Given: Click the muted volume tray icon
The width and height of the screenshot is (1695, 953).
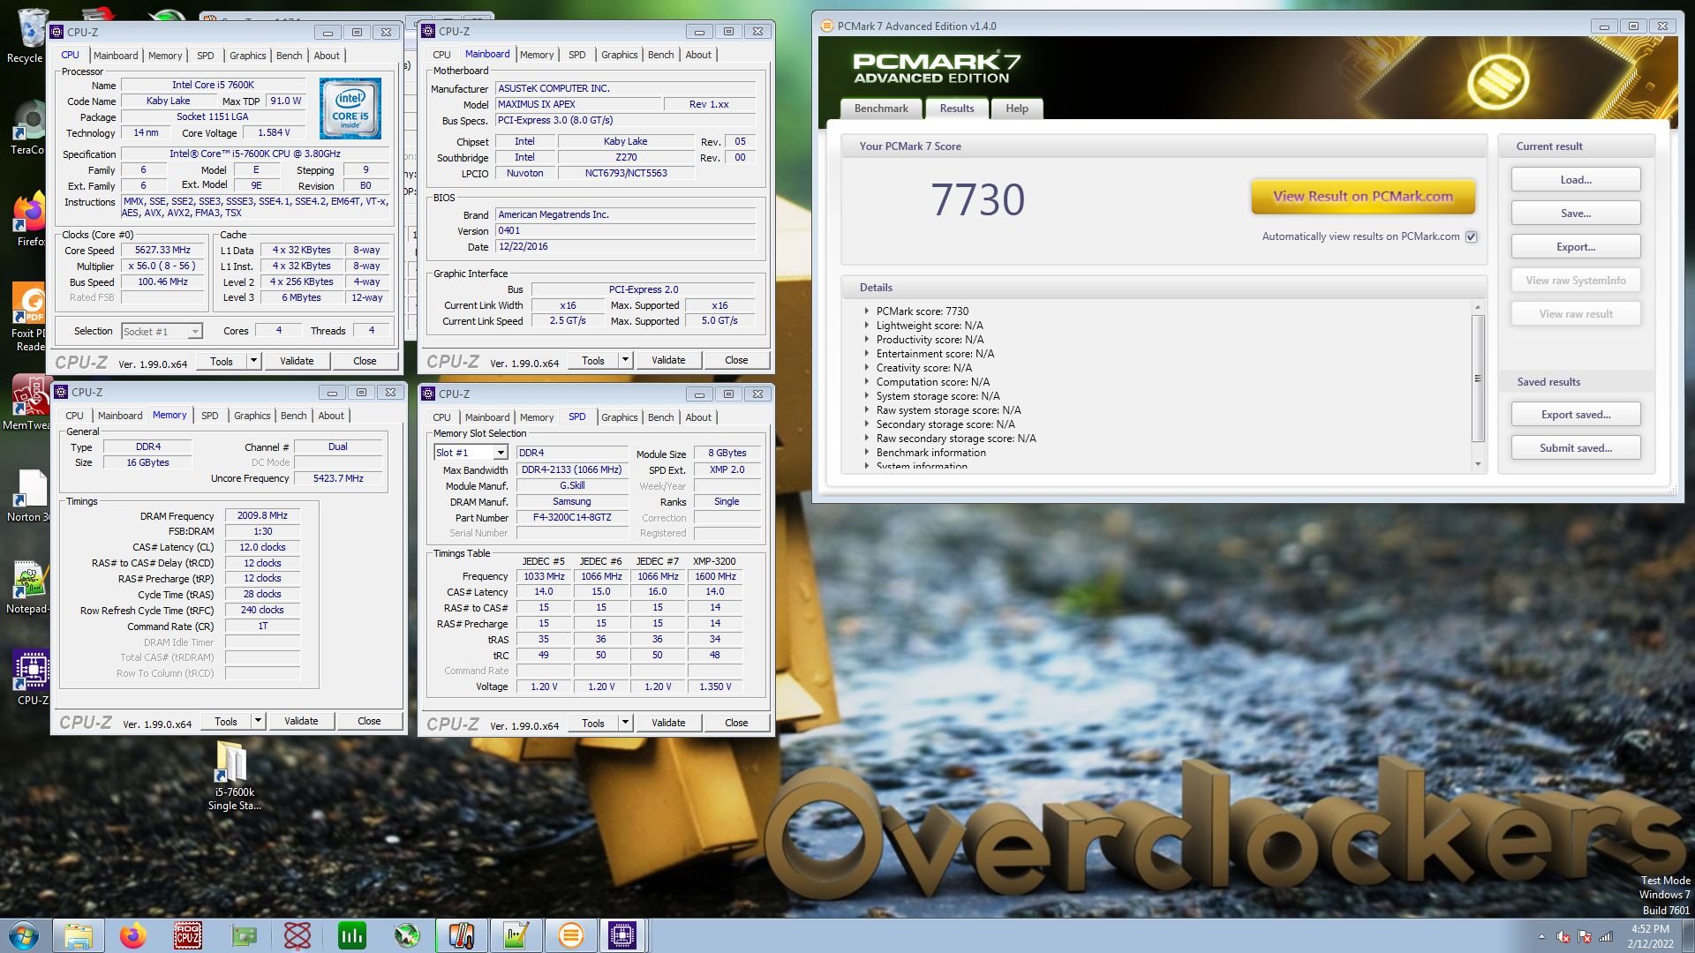Looking at the screenshot, I should [x=1563, y=936].
